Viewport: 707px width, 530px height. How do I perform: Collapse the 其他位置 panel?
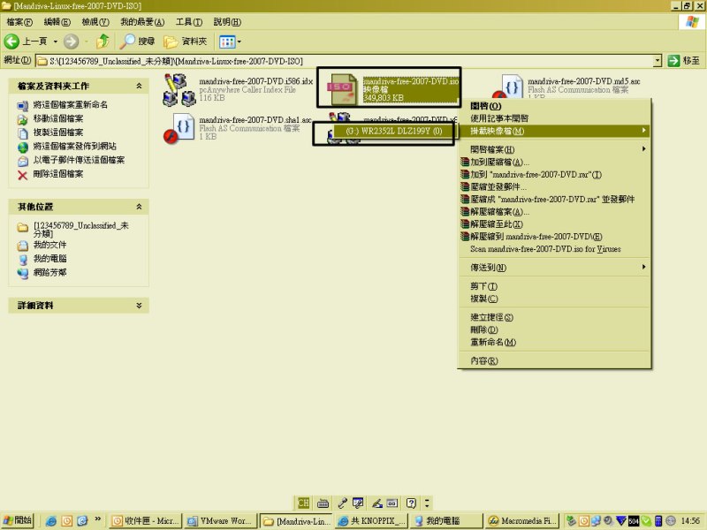point(139,207)
